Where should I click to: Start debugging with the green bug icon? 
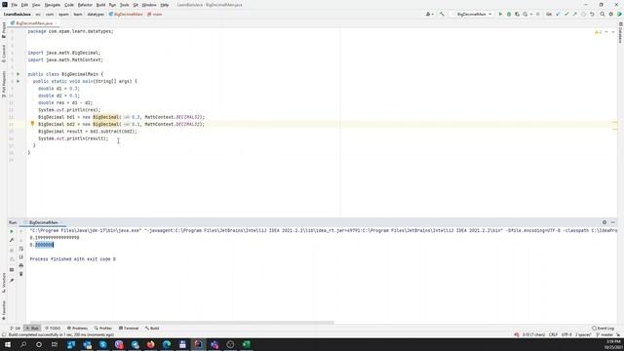point(509,14)
